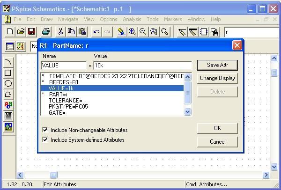
Task: Select the Draw Arc tool
Action: pos(8,62)
